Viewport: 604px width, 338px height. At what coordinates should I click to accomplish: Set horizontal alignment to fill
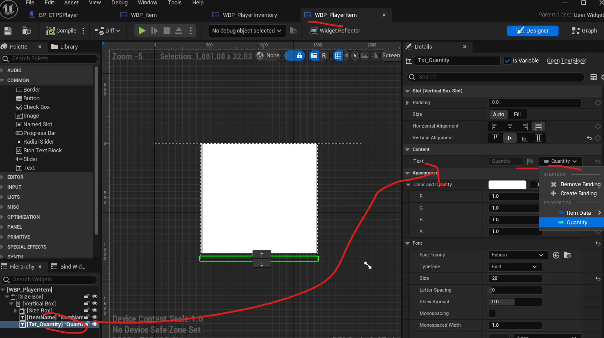(x=538, y=126)
